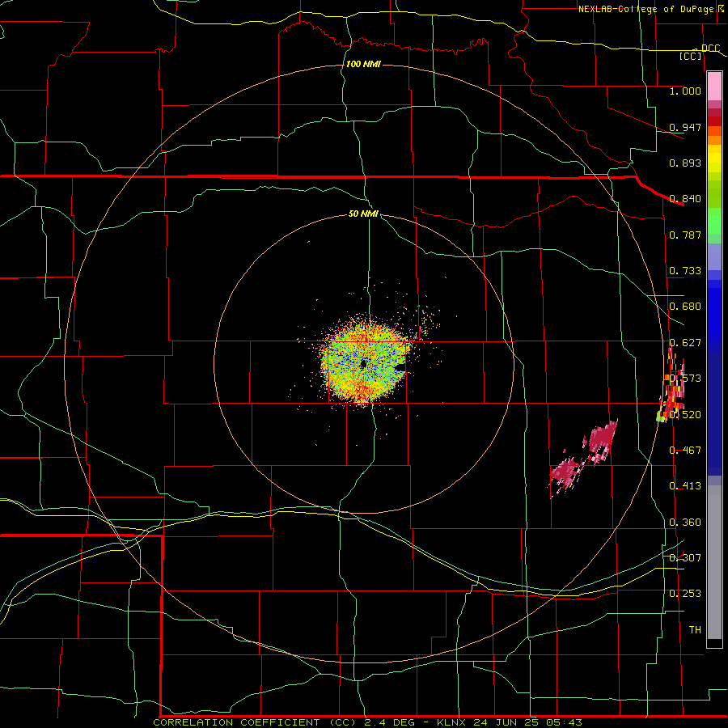Image resolution: width=728 pixels, height=728 pixels.
Task: Click the TH threshold label on scale
Action: tap(695, 630)
